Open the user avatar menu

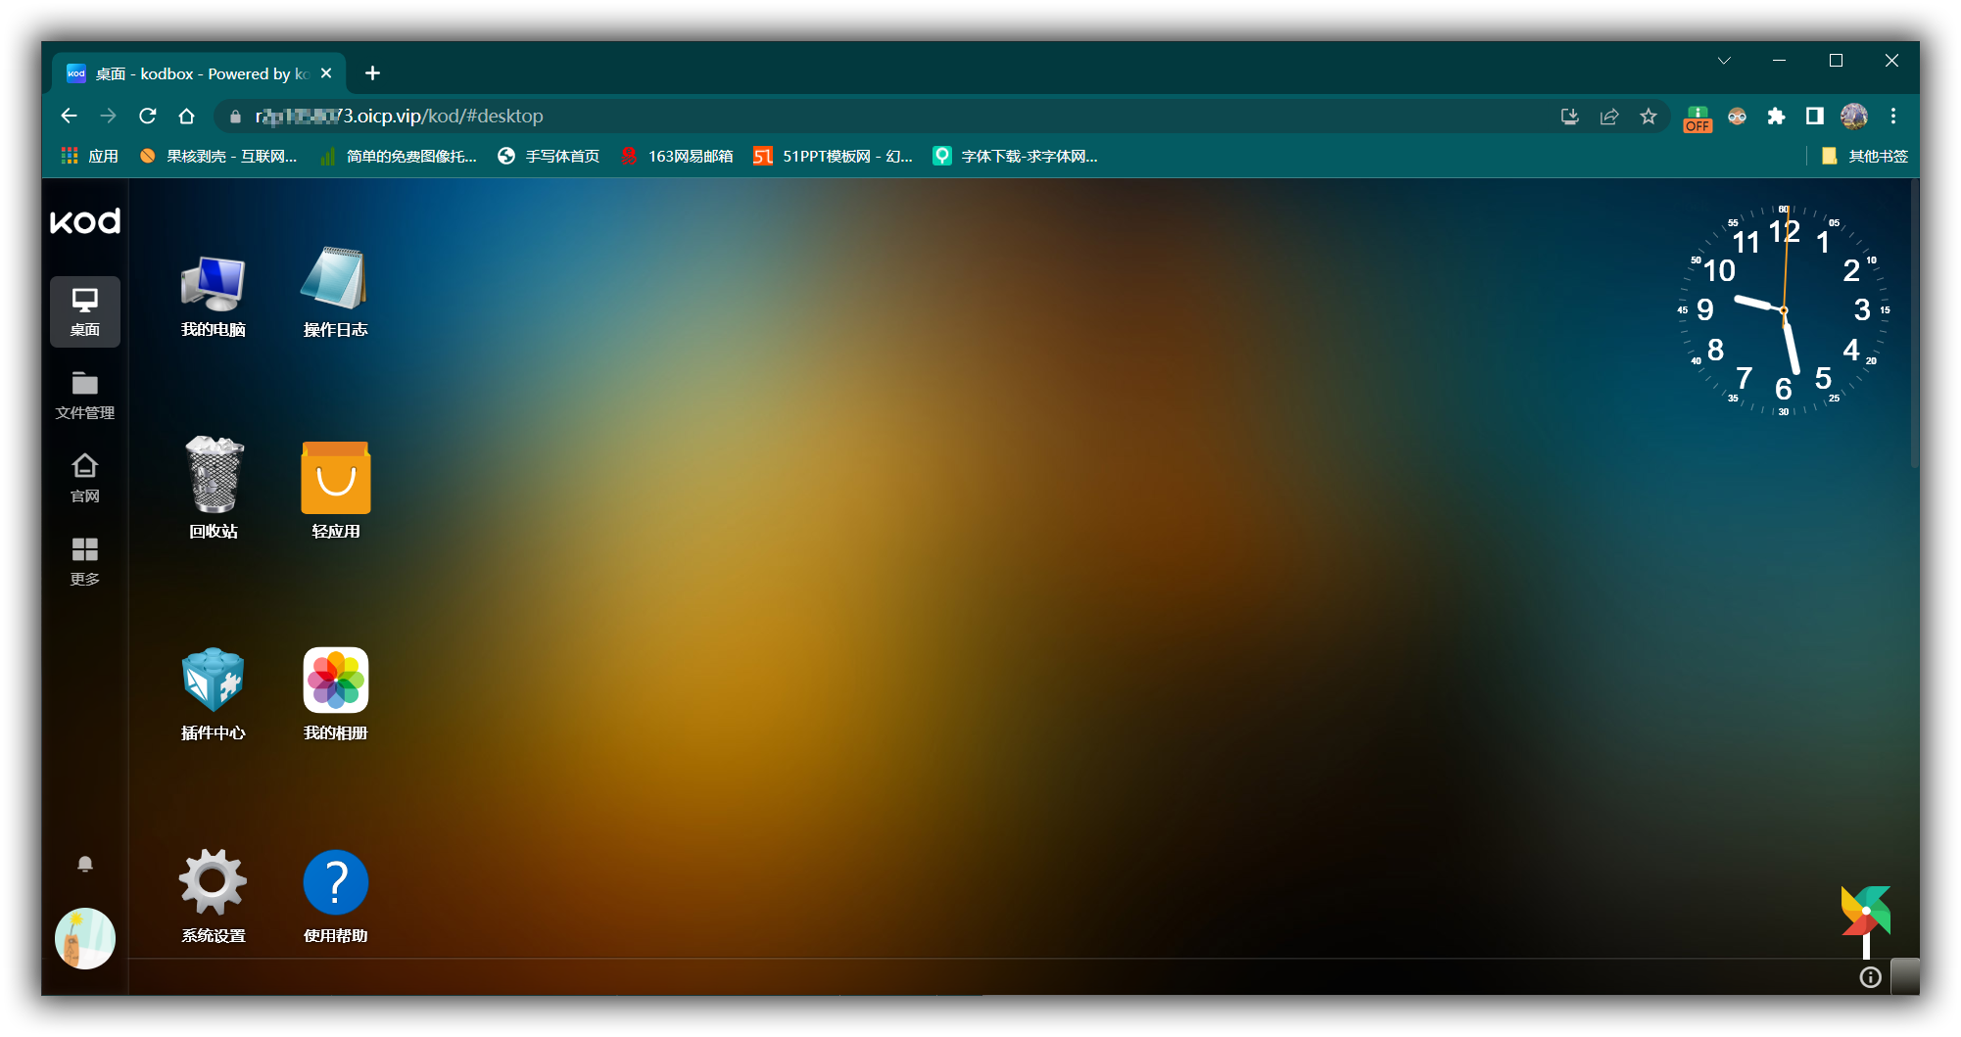point(85,938)
